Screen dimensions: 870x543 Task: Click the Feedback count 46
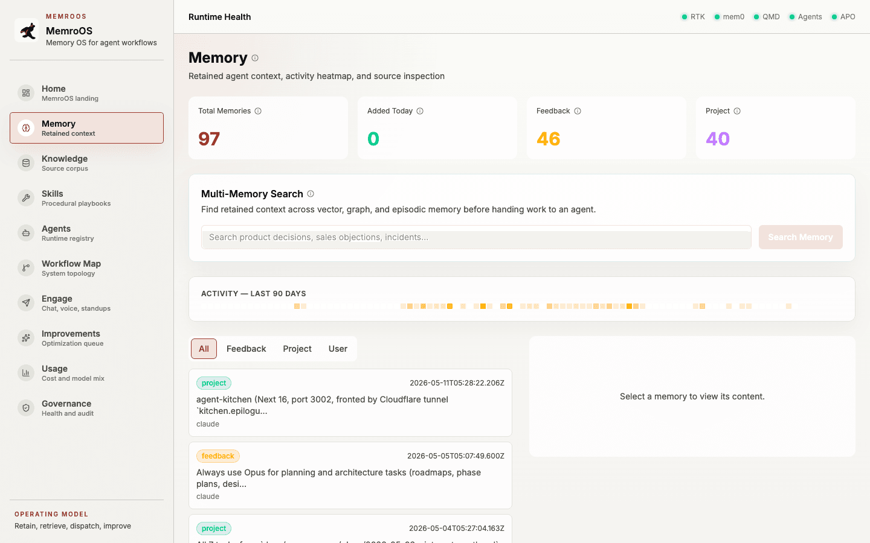[549, 139]
